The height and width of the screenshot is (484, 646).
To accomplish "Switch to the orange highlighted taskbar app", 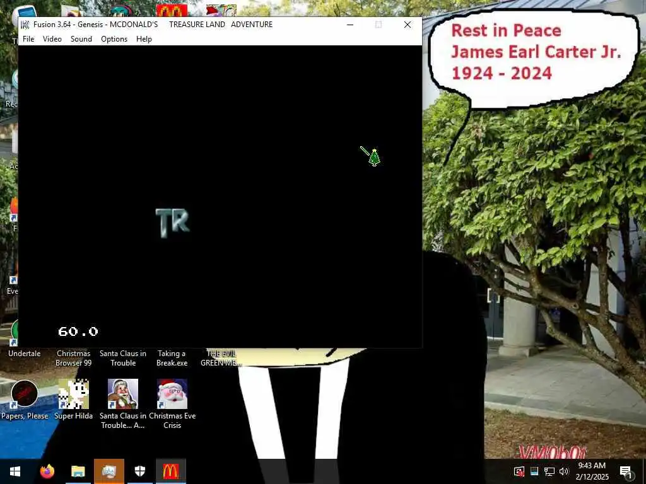I will (109, 471).
